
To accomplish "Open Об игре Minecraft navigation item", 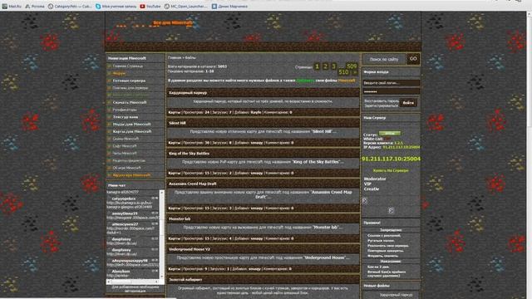I will pos(126,168).
